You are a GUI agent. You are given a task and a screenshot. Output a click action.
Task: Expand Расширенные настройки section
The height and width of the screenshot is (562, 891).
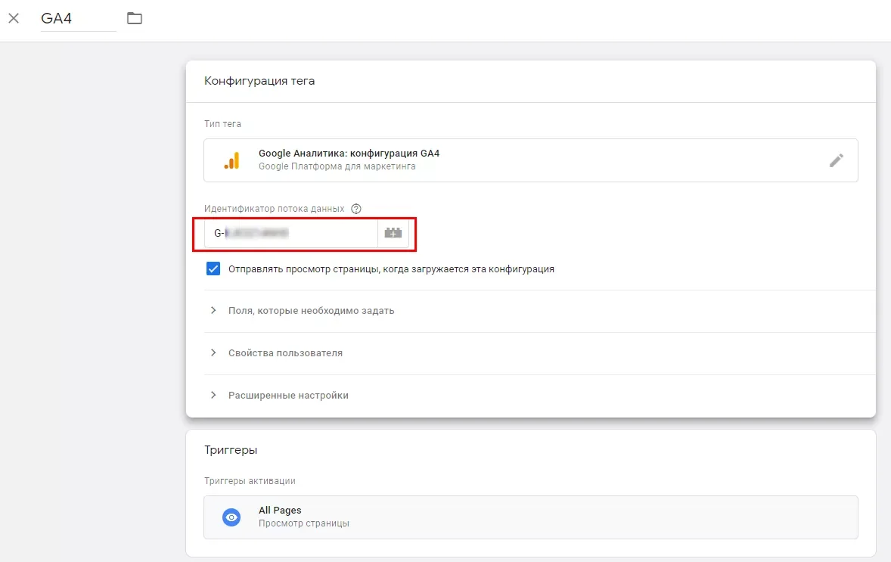click(x=539, y=395)
